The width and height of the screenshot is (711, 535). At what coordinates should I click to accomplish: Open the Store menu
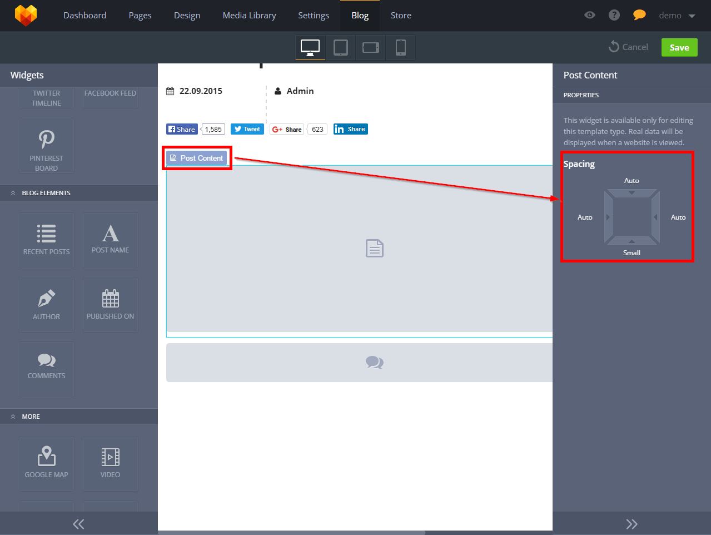[x=401, y=15]
